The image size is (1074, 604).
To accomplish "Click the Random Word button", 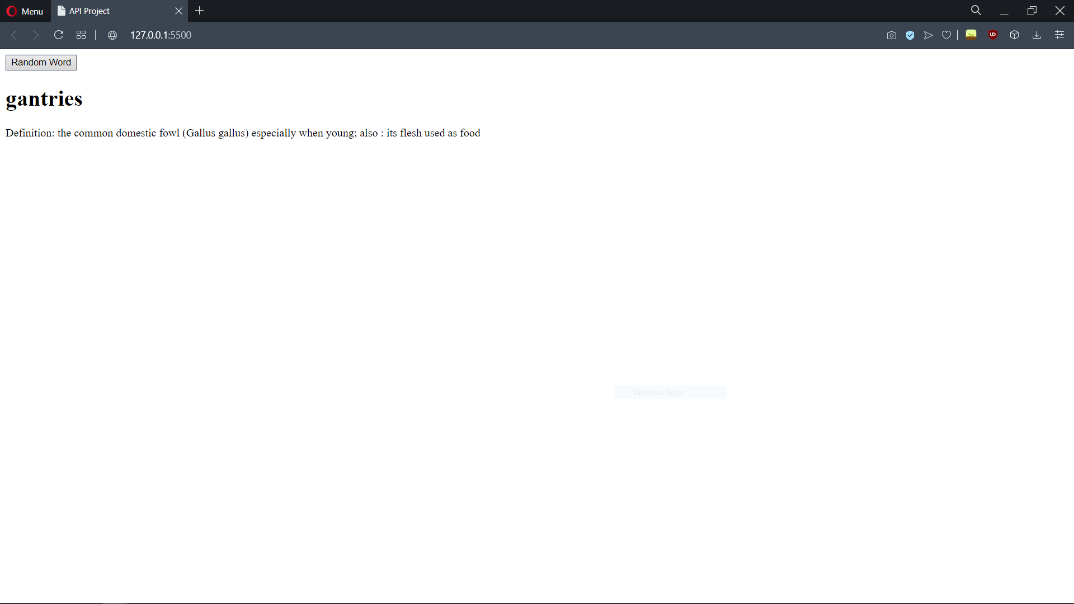I will point(41,63).
